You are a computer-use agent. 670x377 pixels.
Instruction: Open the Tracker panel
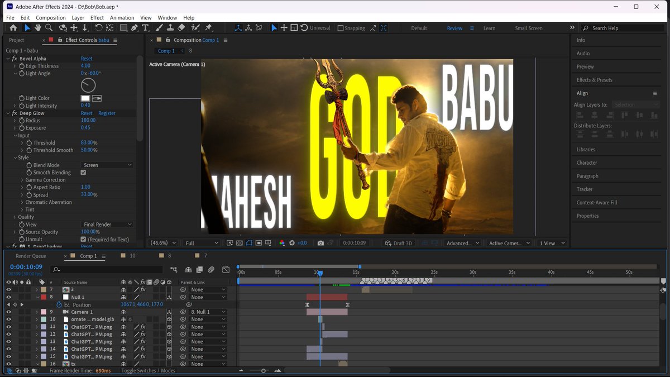pyautogui.click(x=585, y=189)
